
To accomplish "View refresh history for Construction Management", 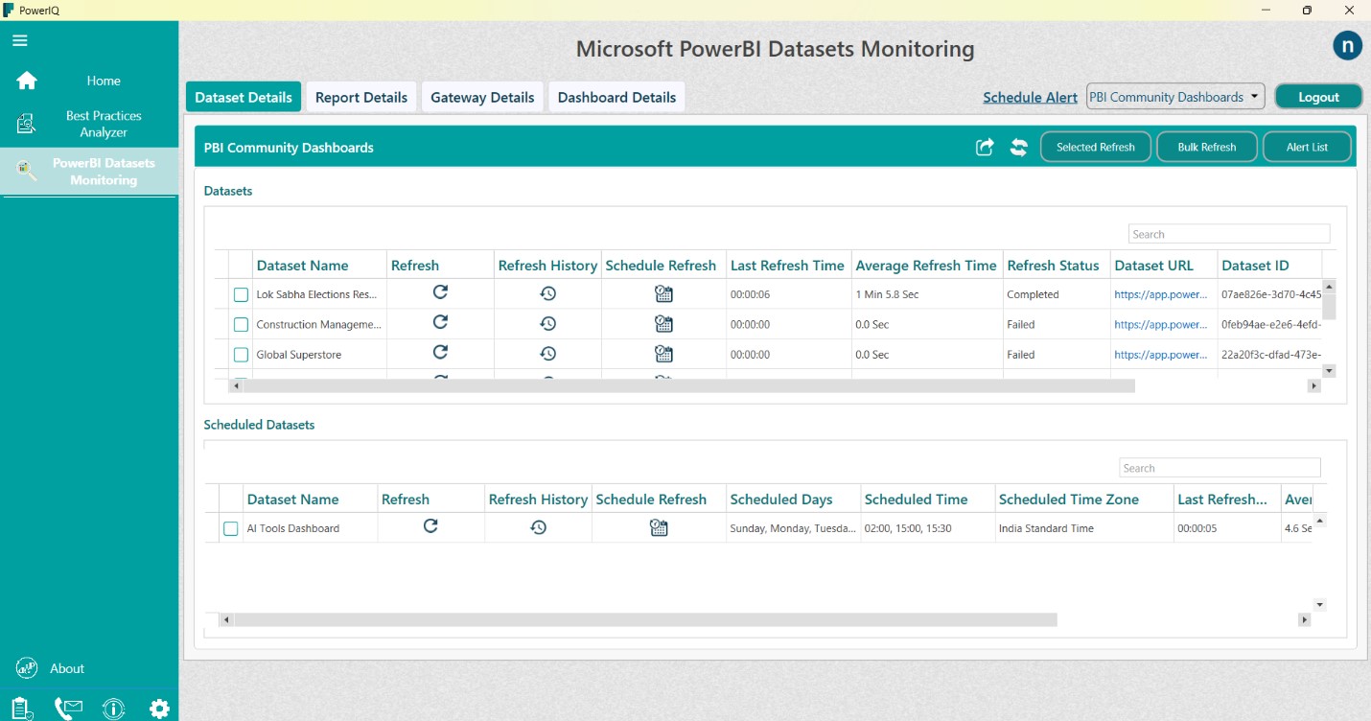I will coord(548,324).
